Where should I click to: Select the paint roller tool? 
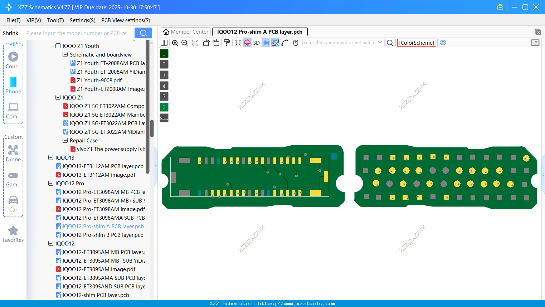click(227, 43)
